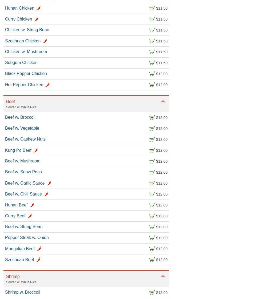Click the Shrimp category header title
Image resolution: width=262 pixels, height=299 pixels.
coord(13,277)
